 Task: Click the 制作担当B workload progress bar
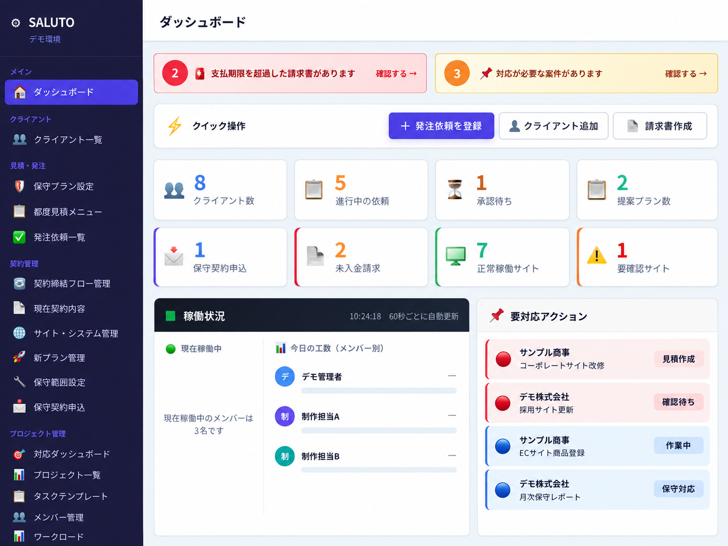(379, 470)
